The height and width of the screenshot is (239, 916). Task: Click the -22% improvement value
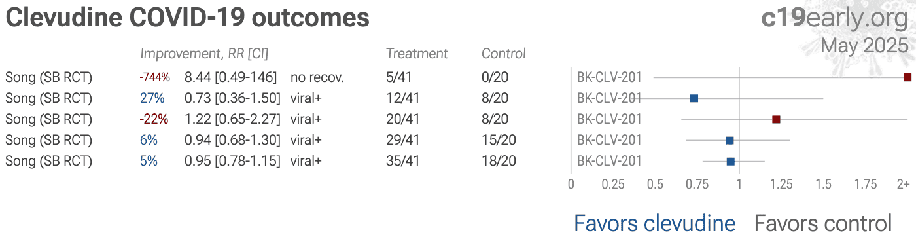(154, 119)
